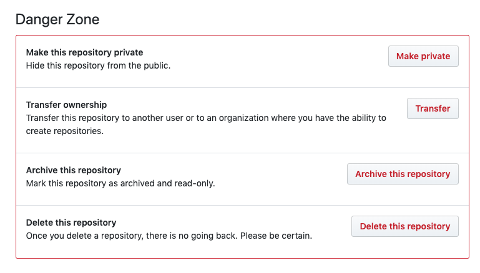
Task: Click the Make private button
Action: click(423, 56)
